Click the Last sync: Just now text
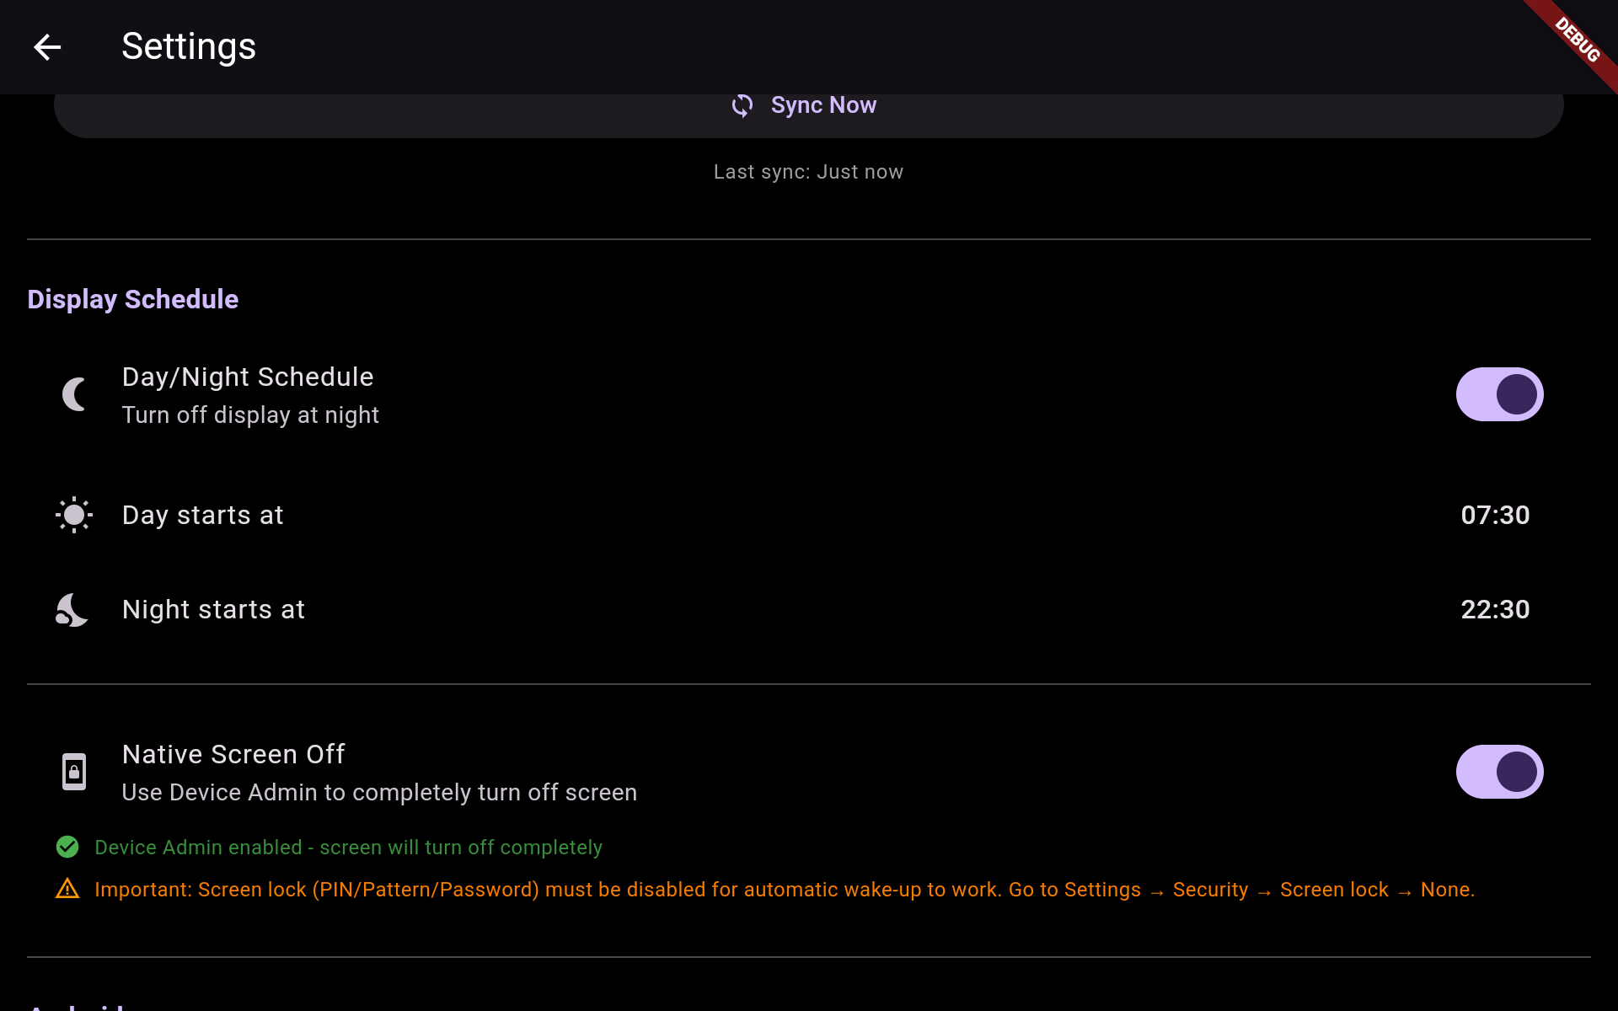 808,172
